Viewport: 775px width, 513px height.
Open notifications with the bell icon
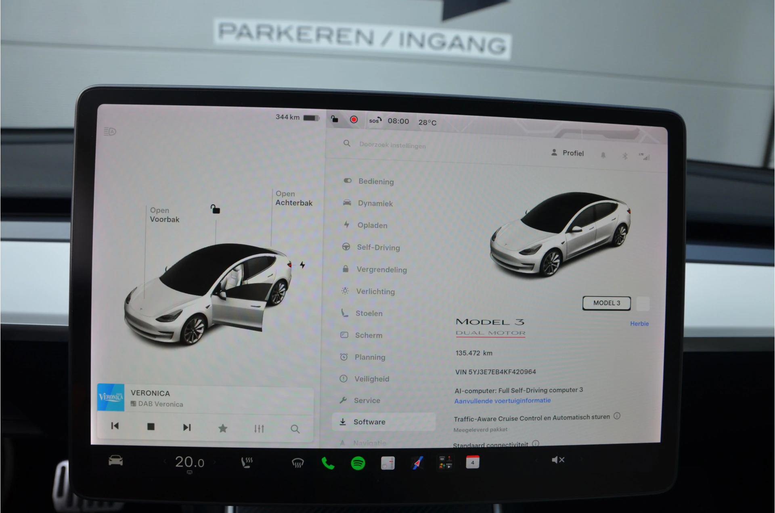point(603,155)
